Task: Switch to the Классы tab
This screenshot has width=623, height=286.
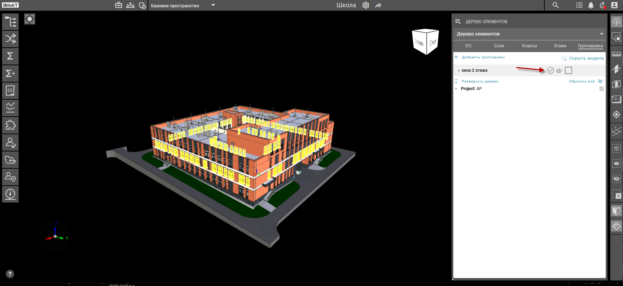Action: click(x=529, y=46)
